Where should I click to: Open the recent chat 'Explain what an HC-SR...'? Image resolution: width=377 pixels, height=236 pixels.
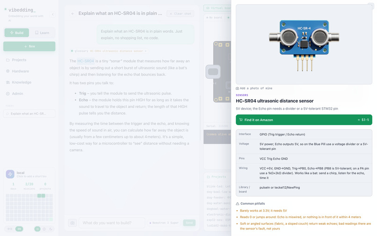click(29, 114)
